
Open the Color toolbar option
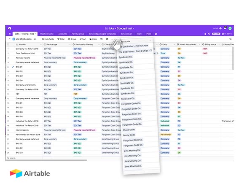point(93,39)
